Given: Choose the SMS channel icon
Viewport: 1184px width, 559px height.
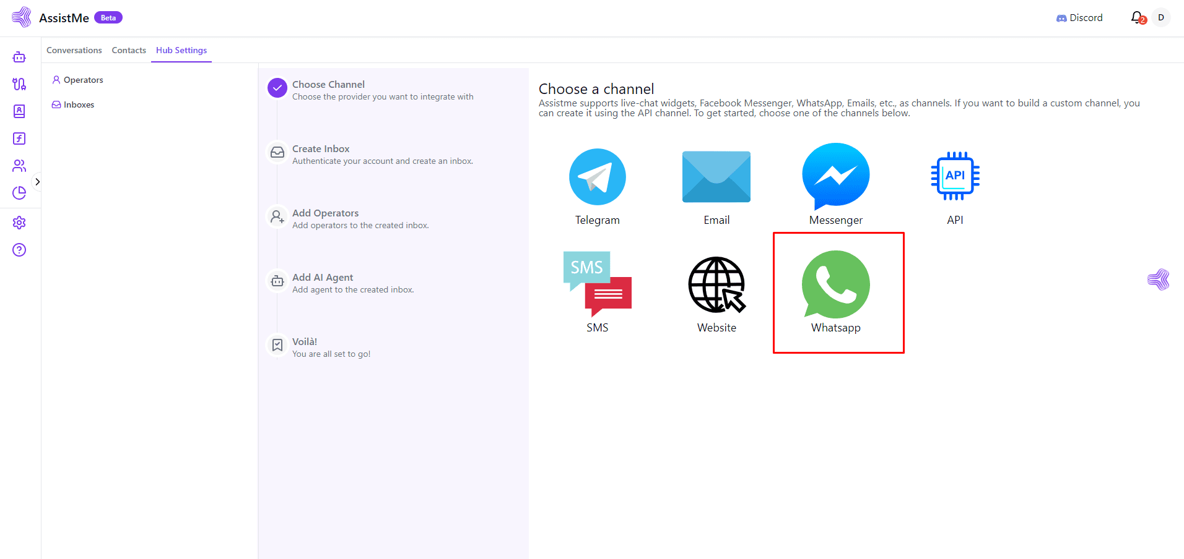Looking at the screenshot, I should pyautogui.click(x=597, y=284).
